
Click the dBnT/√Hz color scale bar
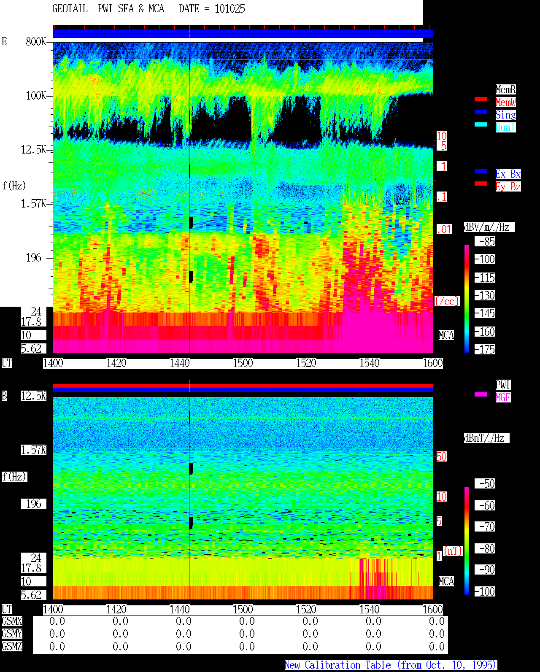(x=467, y=541)
